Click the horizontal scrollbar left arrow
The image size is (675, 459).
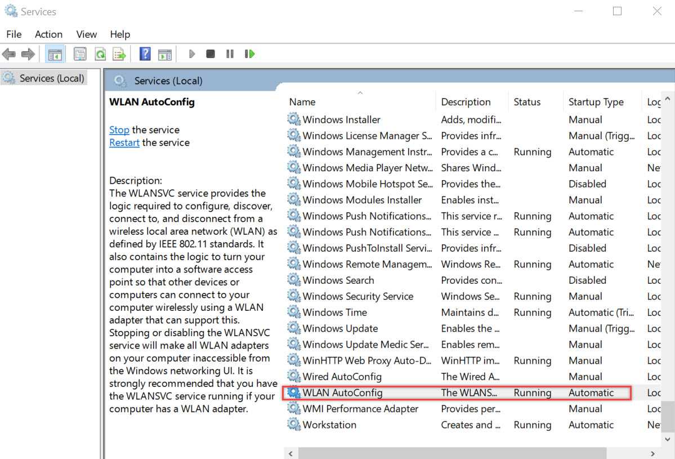pyautogui.click(x=291, y=453)
